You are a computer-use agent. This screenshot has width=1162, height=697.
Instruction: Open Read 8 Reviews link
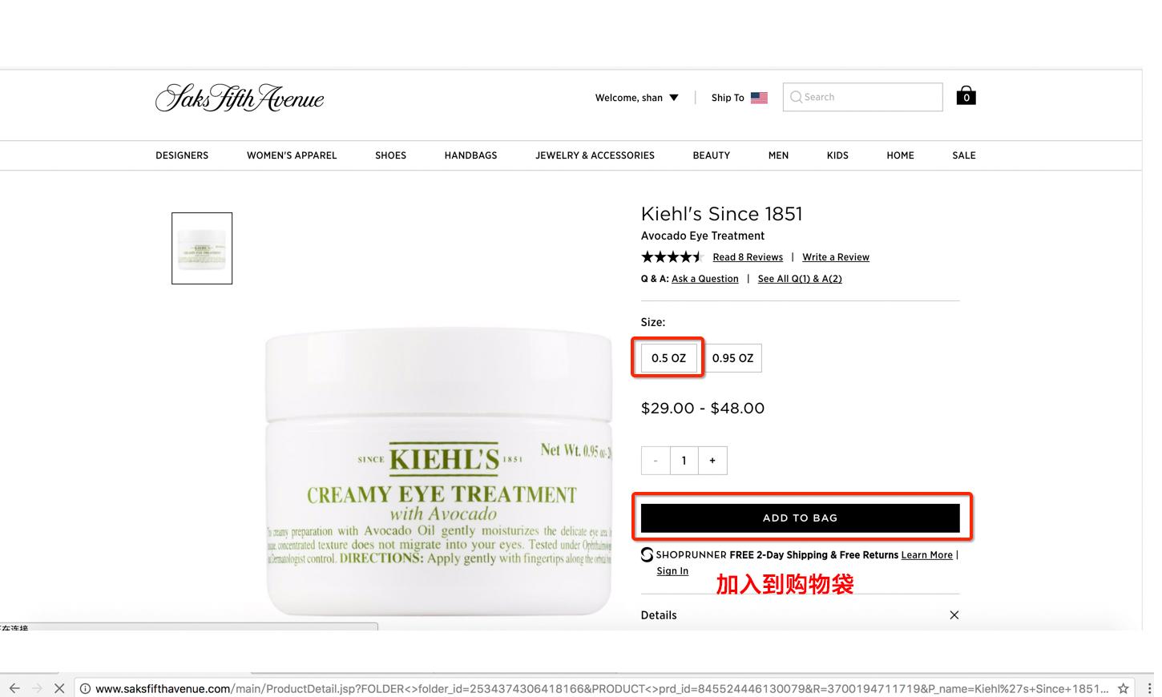(x=748, y=257)
